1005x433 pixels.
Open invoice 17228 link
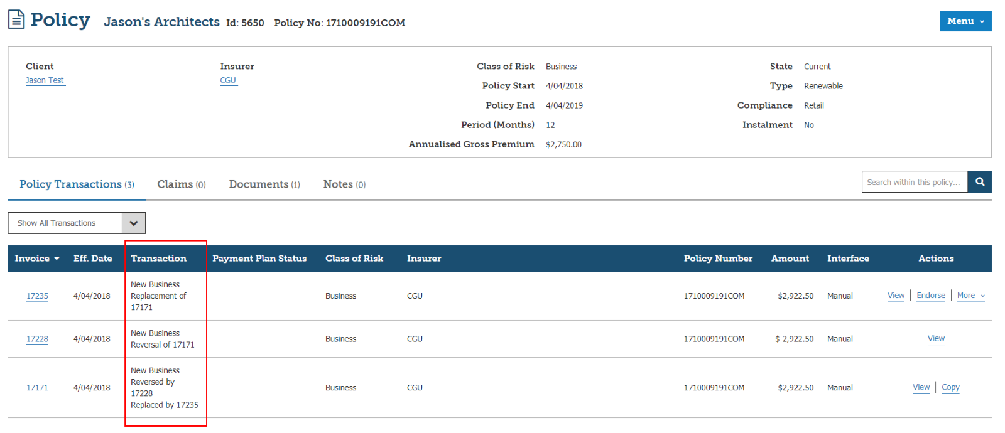pyautogui.click(x=37, y=339)
